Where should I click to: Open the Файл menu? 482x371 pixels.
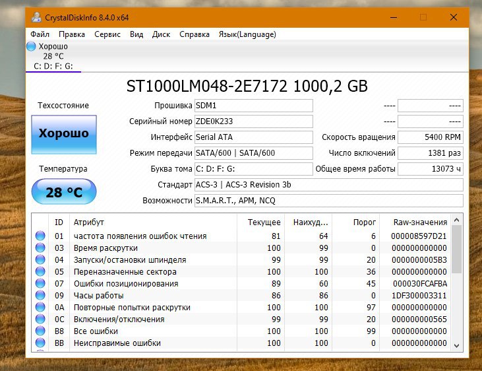[x=40, y=34]
